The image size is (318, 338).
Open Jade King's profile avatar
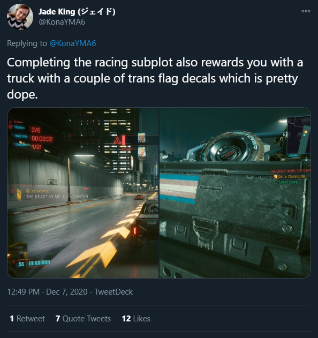[20, 17]
